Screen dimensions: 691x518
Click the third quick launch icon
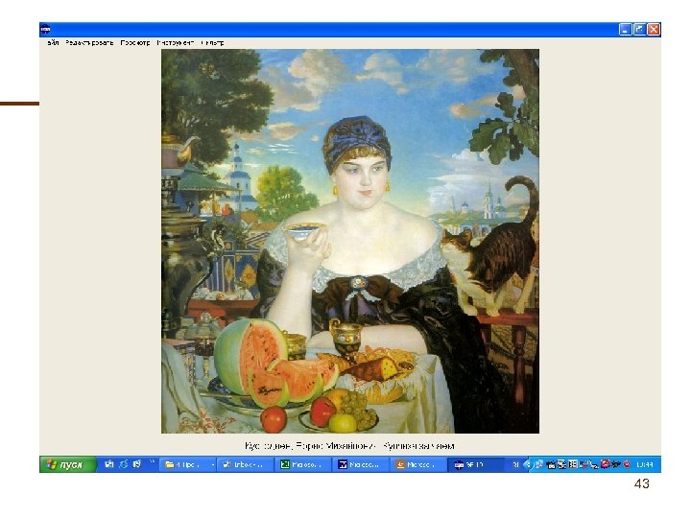point(137,464)
